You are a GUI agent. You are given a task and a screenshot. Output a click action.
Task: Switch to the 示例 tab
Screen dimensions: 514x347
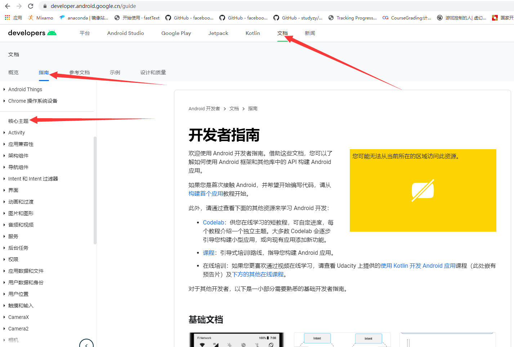coord(115,72)
